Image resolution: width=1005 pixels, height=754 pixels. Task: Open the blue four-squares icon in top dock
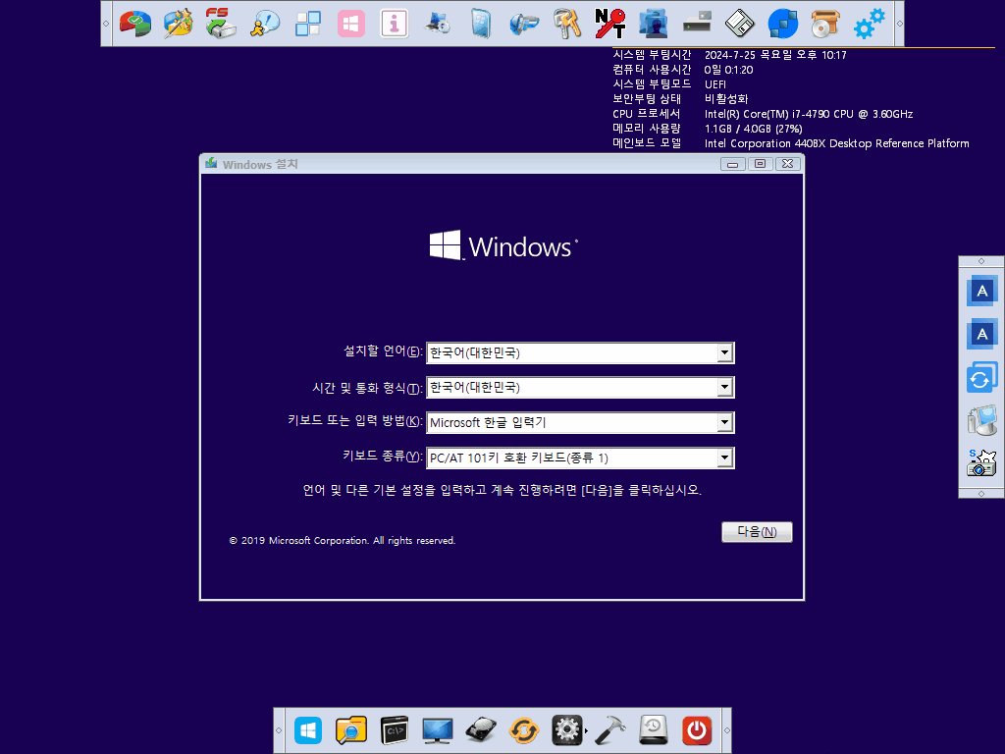click(x=307, y=24)
